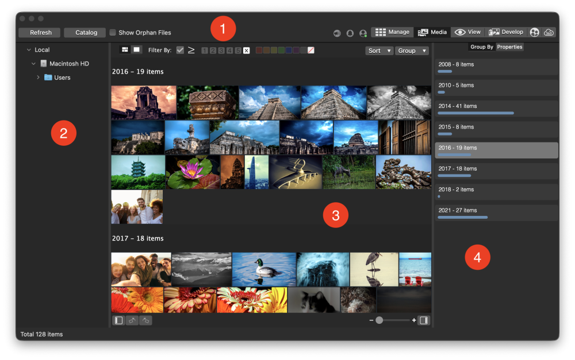The image size is (575, 360).
Task: Filter by 3 star rating
Action: (221, 51)
